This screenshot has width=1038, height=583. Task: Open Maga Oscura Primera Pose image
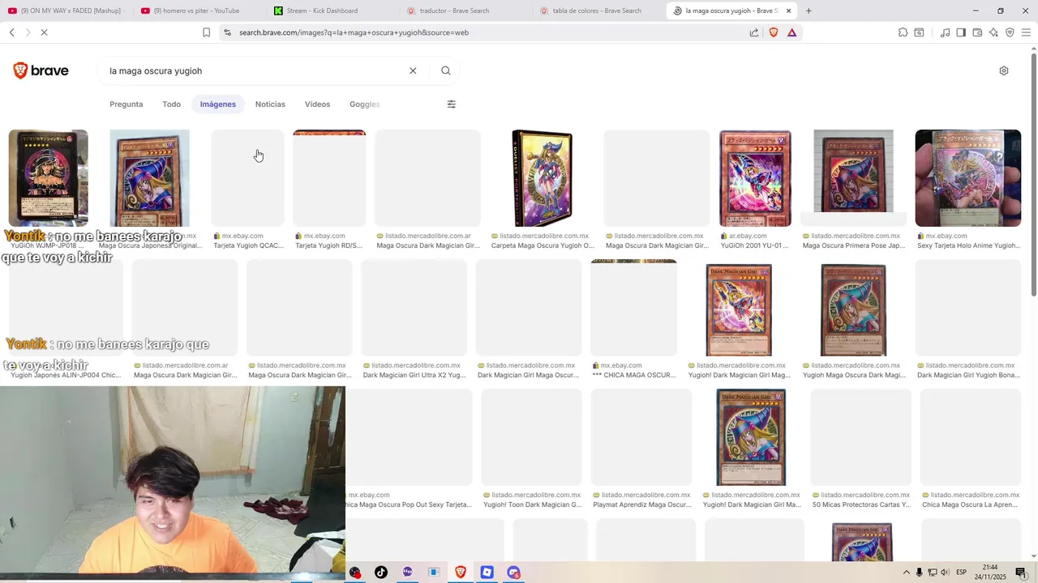[x=853, y=171]
